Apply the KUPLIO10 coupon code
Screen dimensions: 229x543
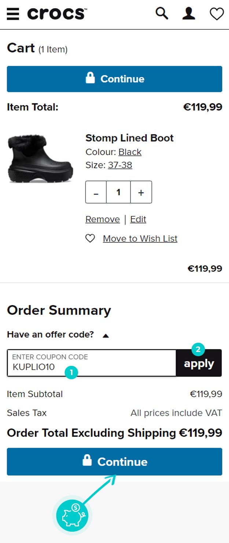199,363
